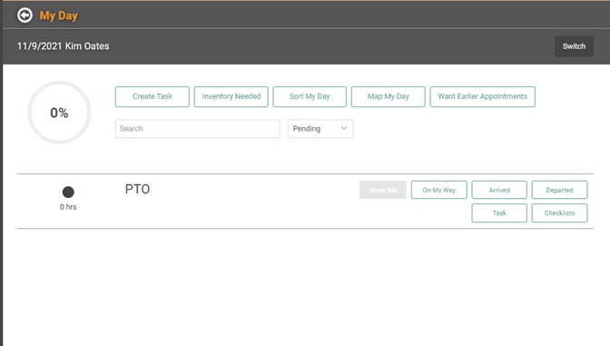Click the 0% progress circle
610x346 pixels.
coord(59,113)
